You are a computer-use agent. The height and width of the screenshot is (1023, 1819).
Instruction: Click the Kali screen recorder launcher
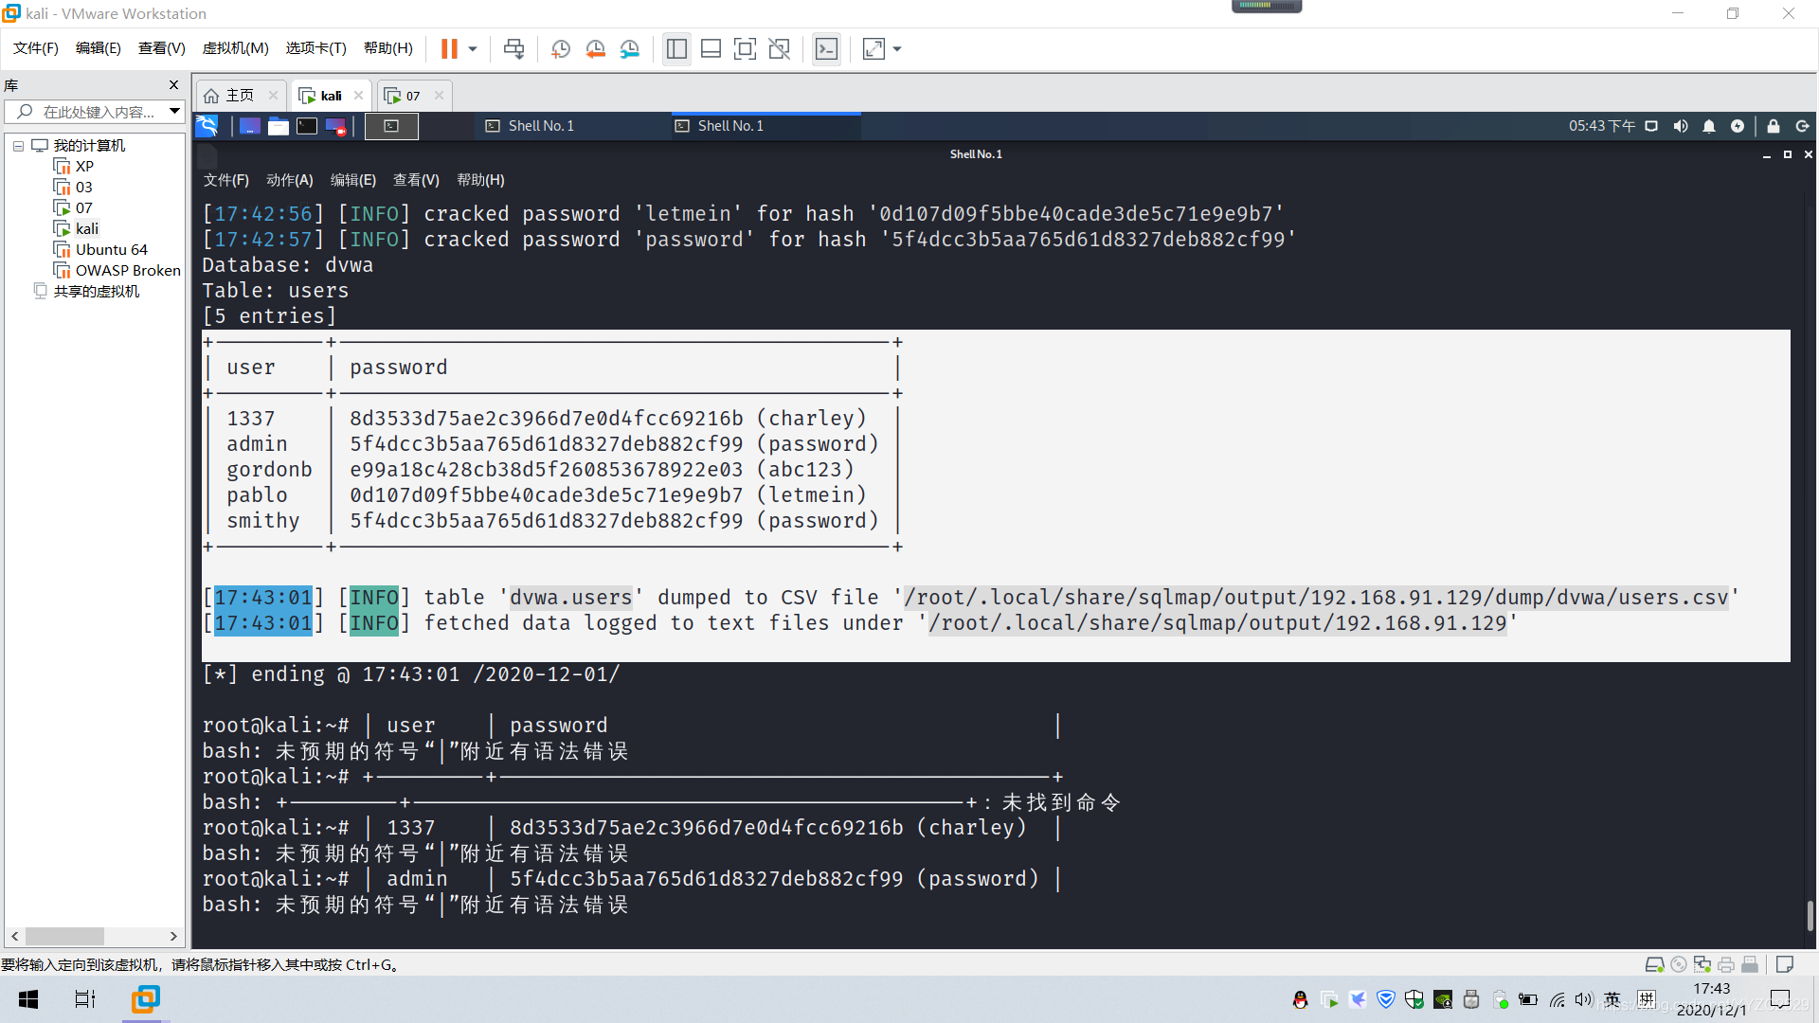click(x=336, y=126)
